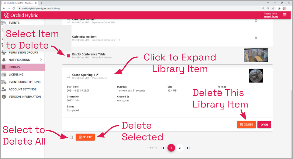Click the Library bookmark icon
Image resolution: width=293 pixels, height=159 pixels.
point(4,67)
